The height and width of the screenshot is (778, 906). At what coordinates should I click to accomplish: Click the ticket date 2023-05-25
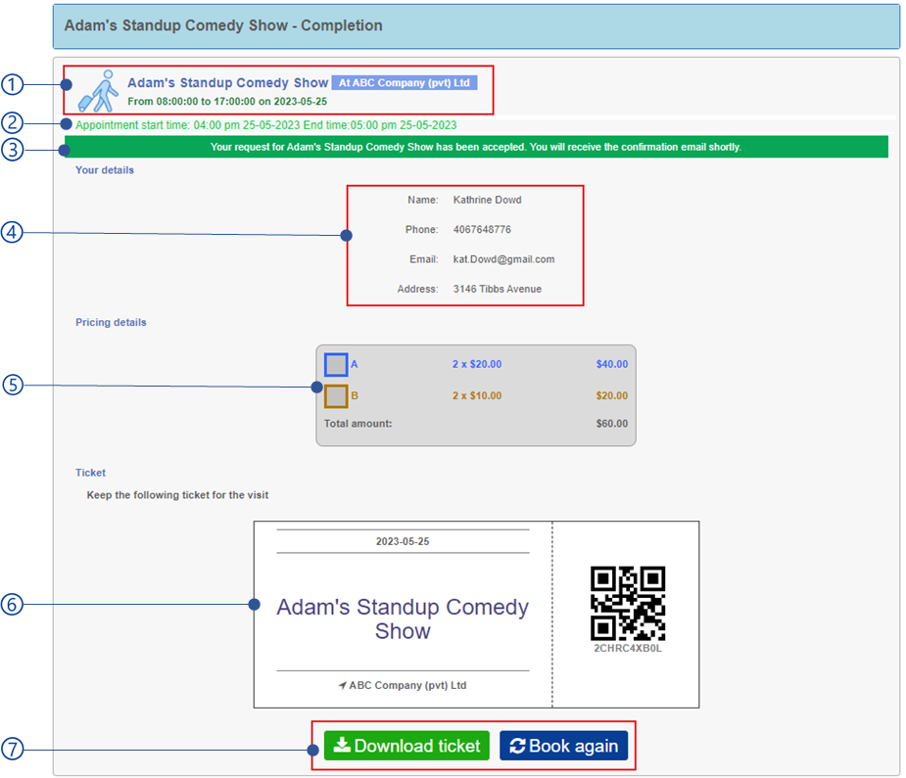click(x=403, y=541)
